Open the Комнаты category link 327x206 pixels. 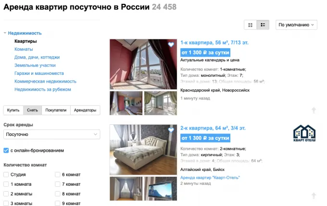(x=24, y=49)
